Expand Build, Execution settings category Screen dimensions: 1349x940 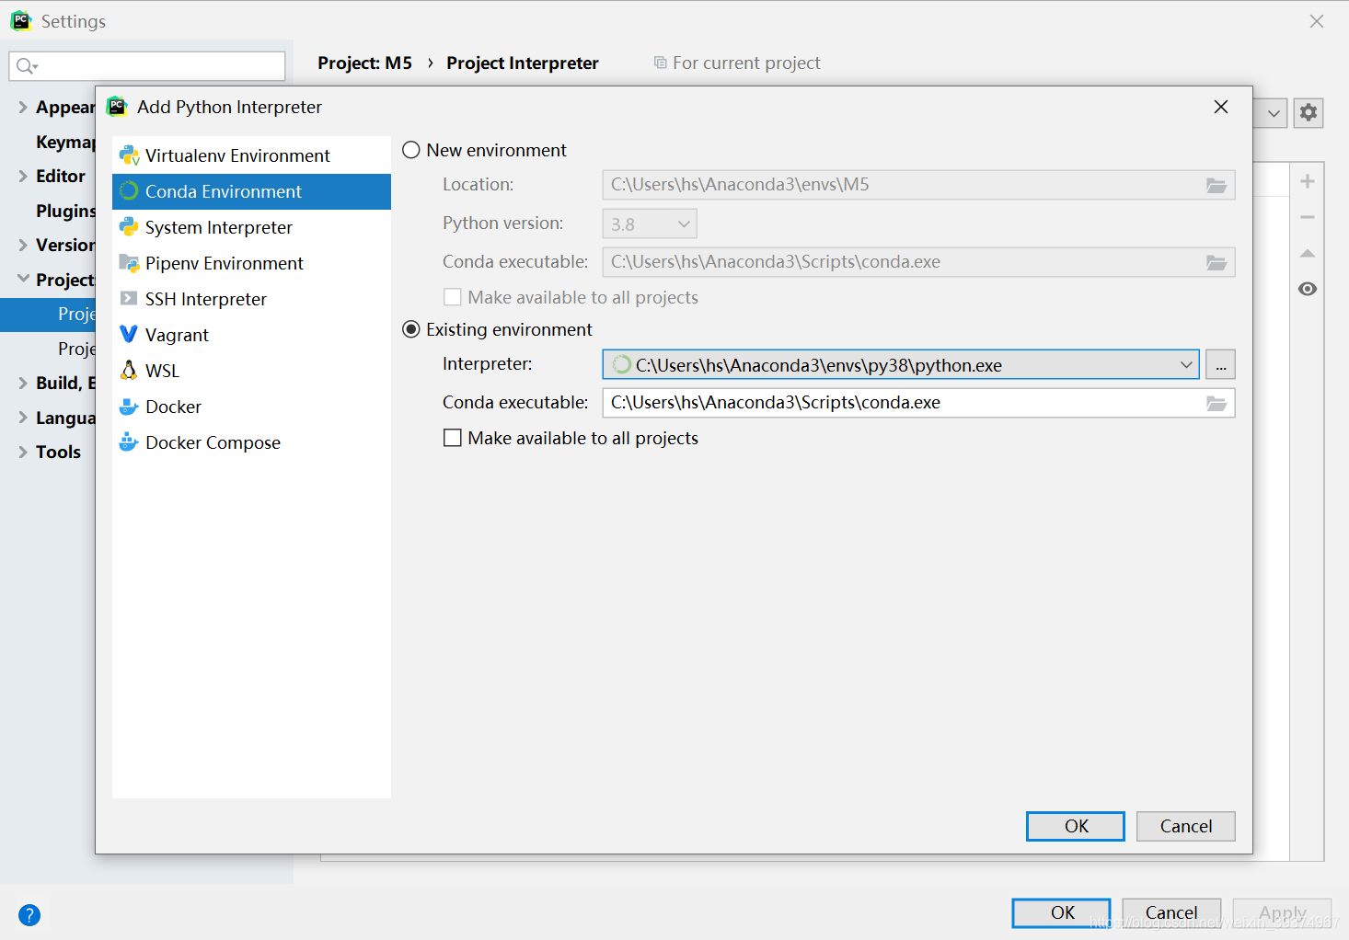click(23, 383)
